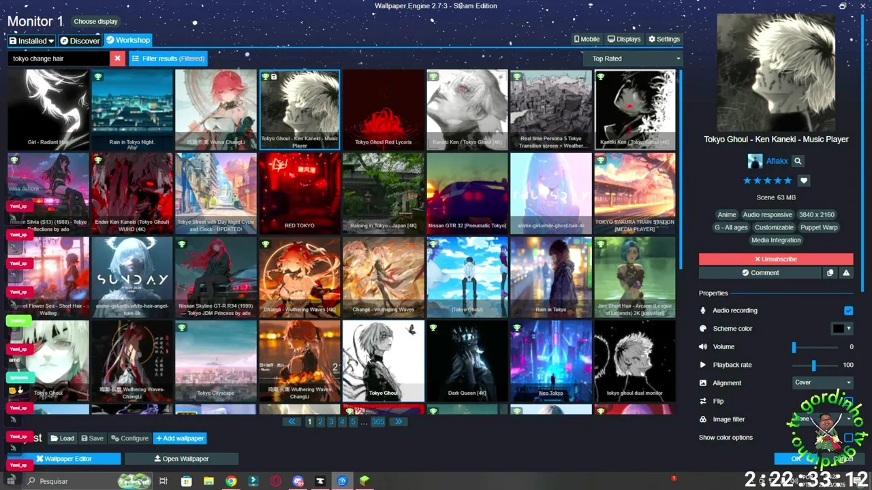The width and height of the screenshot is (872, 490).
Task: Switch to the Discover tab
Action: (x=80, y=41)
